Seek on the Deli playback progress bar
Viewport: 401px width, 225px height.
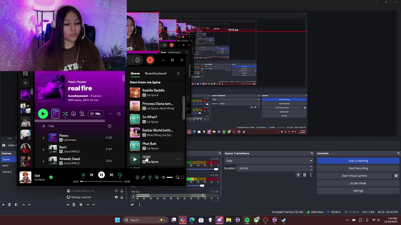[102, 182]
